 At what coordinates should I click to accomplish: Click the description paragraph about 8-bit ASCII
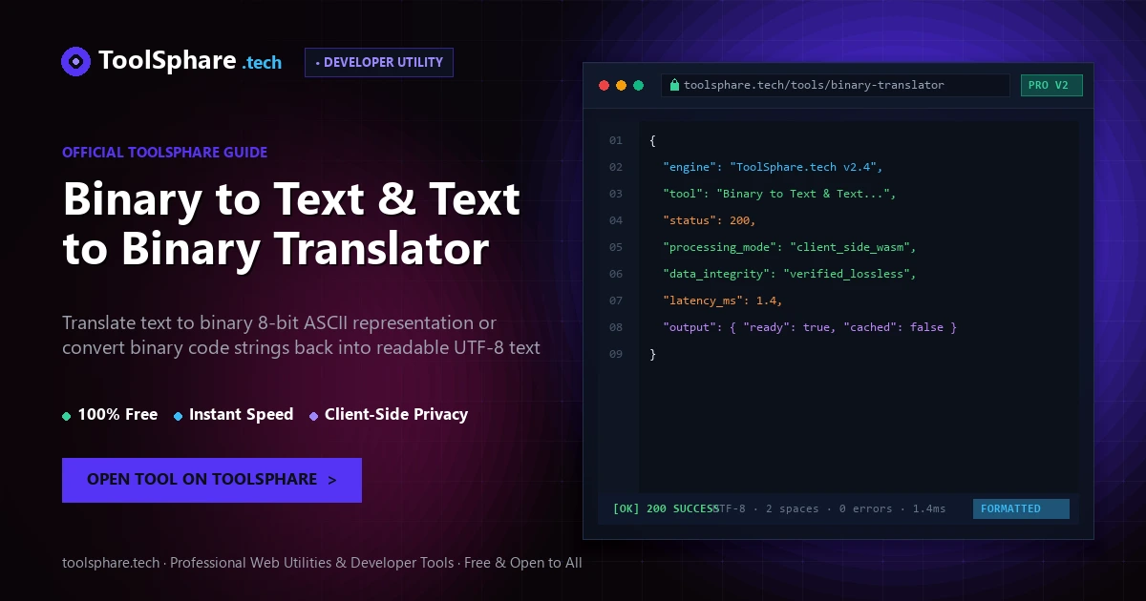301,335
